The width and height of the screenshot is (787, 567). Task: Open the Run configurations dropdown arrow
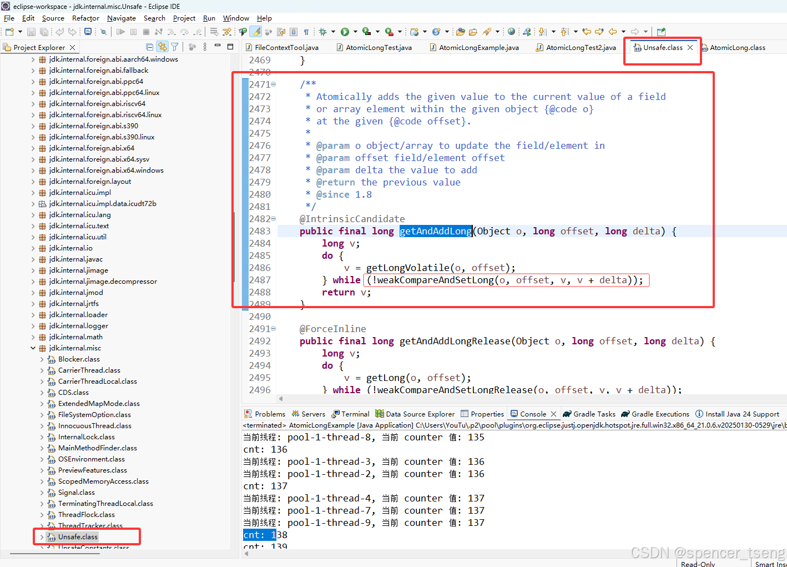(x=355, y=32)
